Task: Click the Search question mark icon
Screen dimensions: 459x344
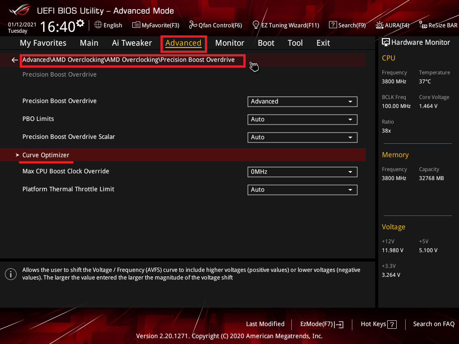Action: coord(333,25)
